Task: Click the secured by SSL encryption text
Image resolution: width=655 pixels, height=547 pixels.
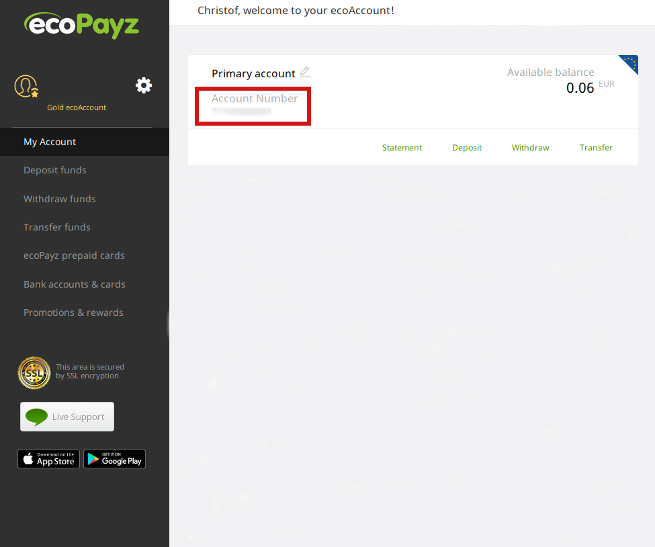Action: (x=90, y=371)
